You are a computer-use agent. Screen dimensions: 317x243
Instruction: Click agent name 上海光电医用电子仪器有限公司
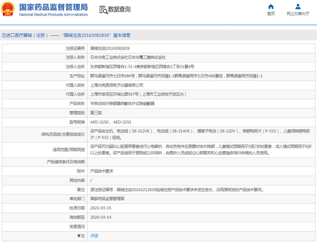click(x=117, y=85)
